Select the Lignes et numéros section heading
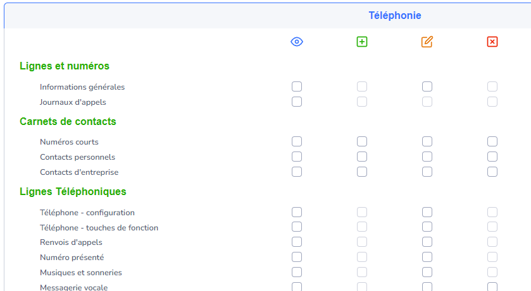531x291 pixels. (65, 66)
